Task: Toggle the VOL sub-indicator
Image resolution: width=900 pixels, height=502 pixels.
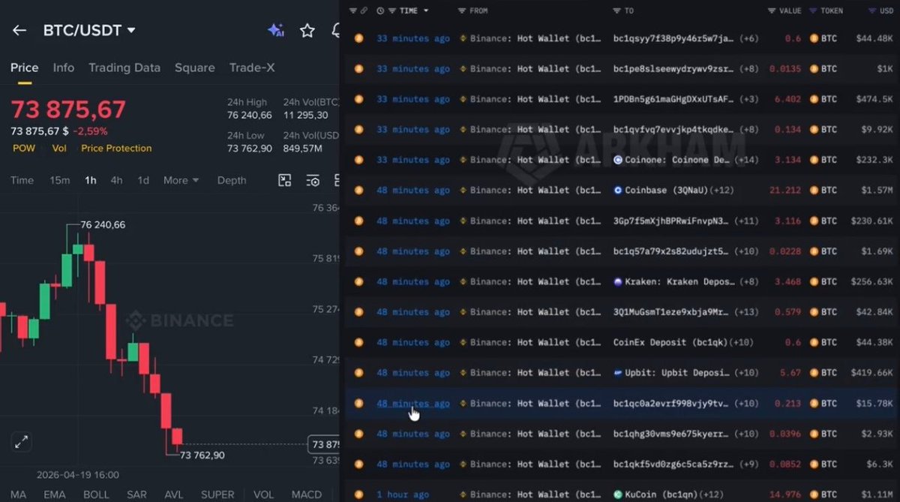Action: coord(263,494)
